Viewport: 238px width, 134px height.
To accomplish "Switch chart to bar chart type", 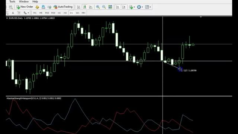I will pyautogui.click(x=78, y=7).
